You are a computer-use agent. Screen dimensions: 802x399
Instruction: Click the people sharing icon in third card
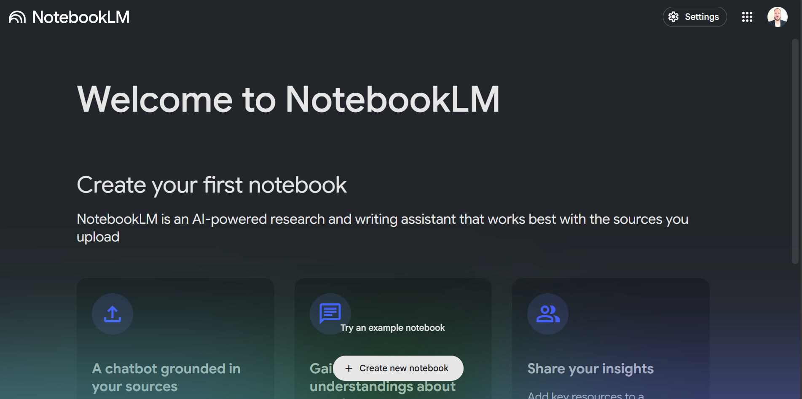click(x=547, y=314)
